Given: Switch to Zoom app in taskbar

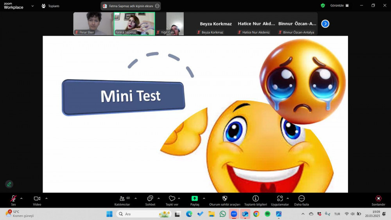Looking at the screenshot, I should pos(234,214).
